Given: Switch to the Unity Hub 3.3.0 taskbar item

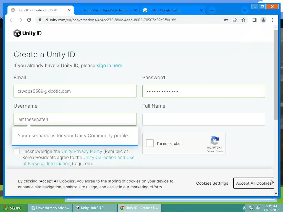Looking at the screenshot, I should pos(95,208).
